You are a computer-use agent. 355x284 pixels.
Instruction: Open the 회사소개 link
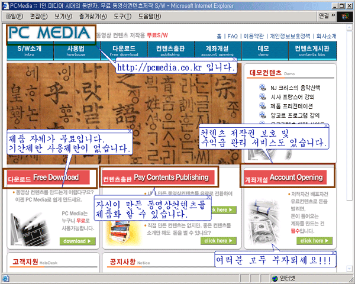[326, 36]
